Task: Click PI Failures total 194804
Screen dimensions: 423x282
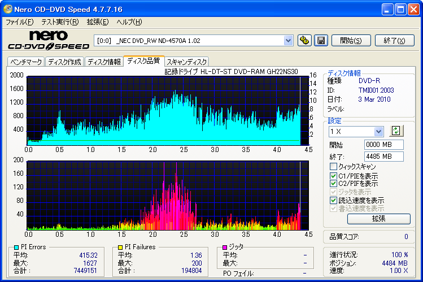Action: 191,271
